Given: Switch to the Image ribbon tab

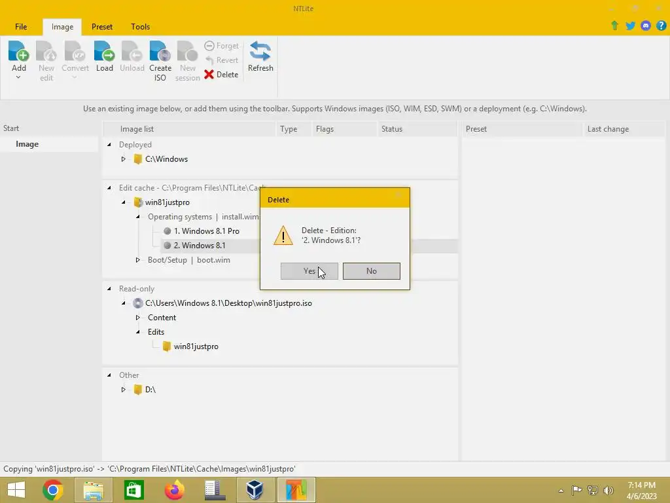Looking at the screenshot, I should 62,26.
